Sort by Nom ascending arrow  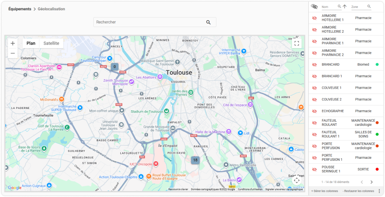(344, 7)
